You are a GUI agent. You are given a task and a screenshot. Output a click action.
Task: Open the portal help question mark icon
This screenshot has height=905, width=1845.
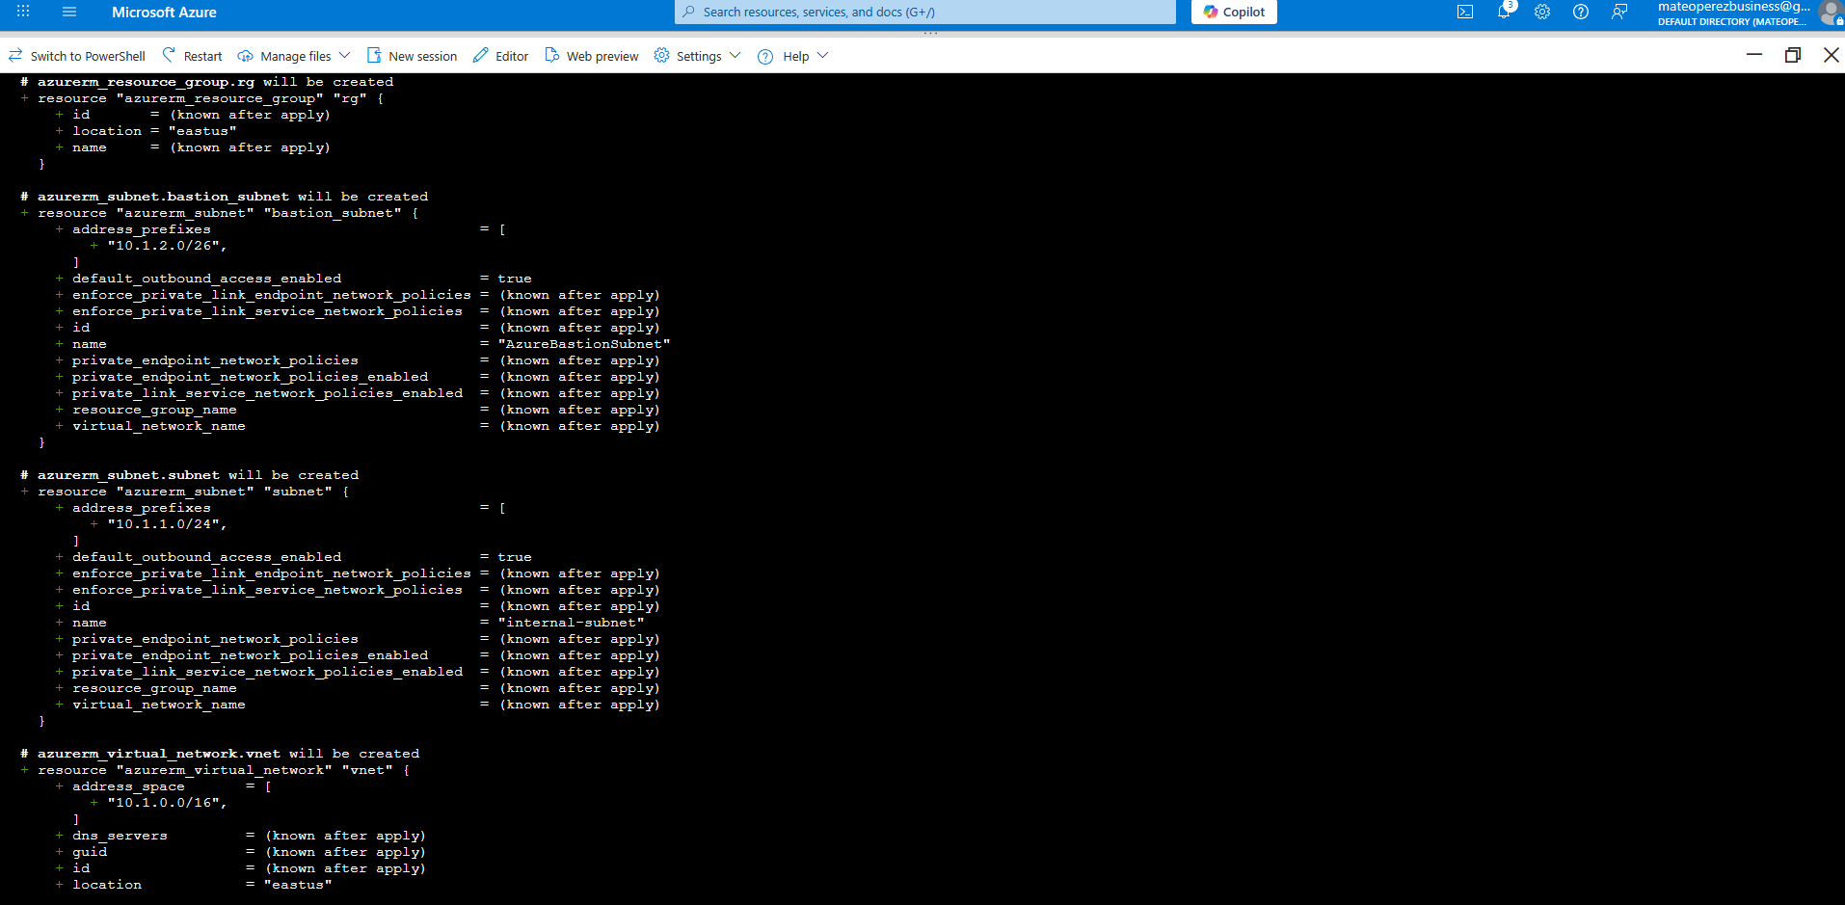(x=1581, y=13)
